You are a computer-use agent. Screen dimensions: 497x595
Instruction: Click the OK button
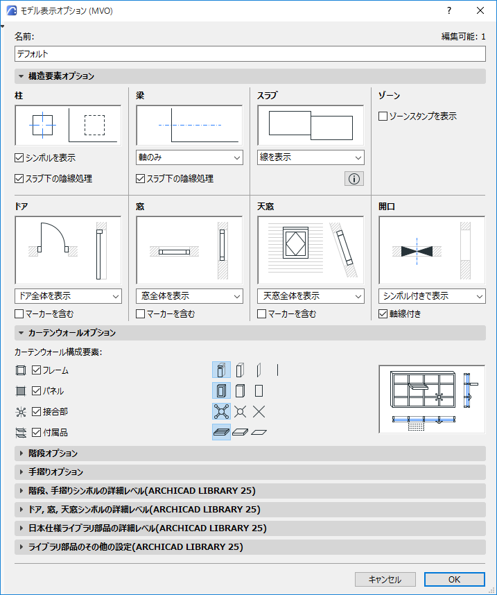click(x=455, y=580)
